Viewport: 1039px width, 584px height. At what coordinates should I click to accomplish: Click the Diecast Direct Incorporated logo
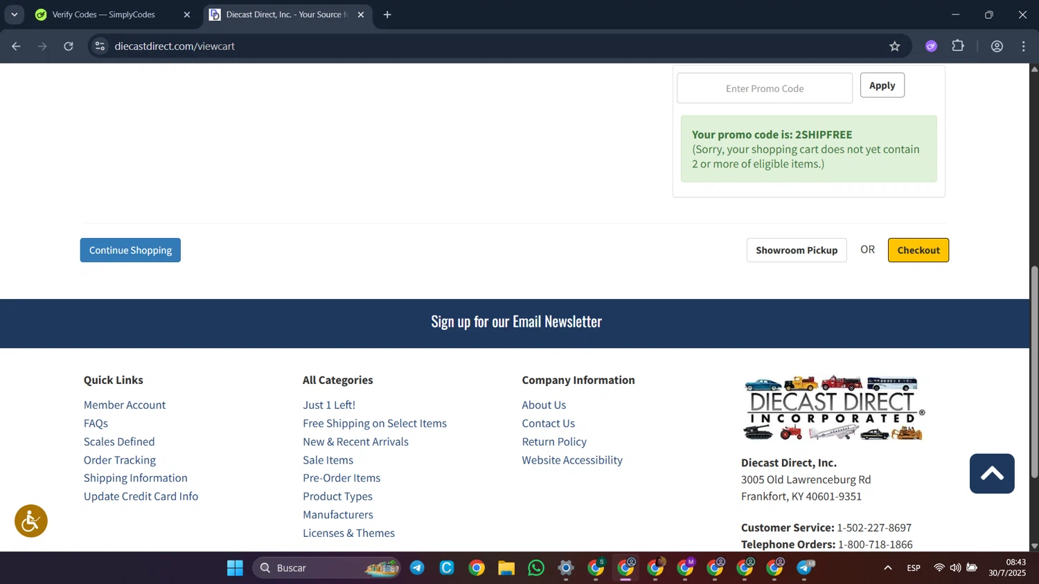833,408
